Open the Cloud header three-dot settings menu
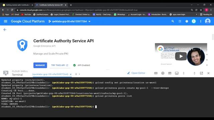Screen dimensions: 214x120 tap(201, 21)
